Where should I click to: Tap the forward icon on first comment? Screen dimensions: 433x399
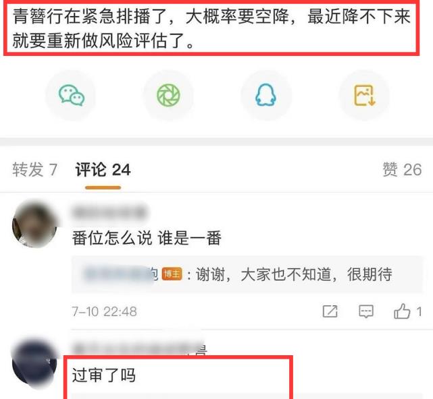coord(330,311)
